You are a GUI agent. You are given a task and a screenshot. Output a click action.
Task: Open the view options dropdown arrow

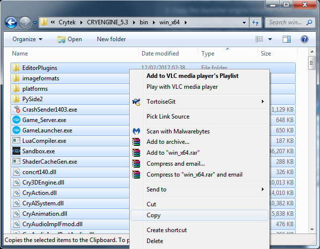coord(270,39)
